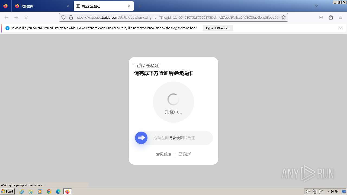Open File Explorer from taskbar

(x=31, y=191)
